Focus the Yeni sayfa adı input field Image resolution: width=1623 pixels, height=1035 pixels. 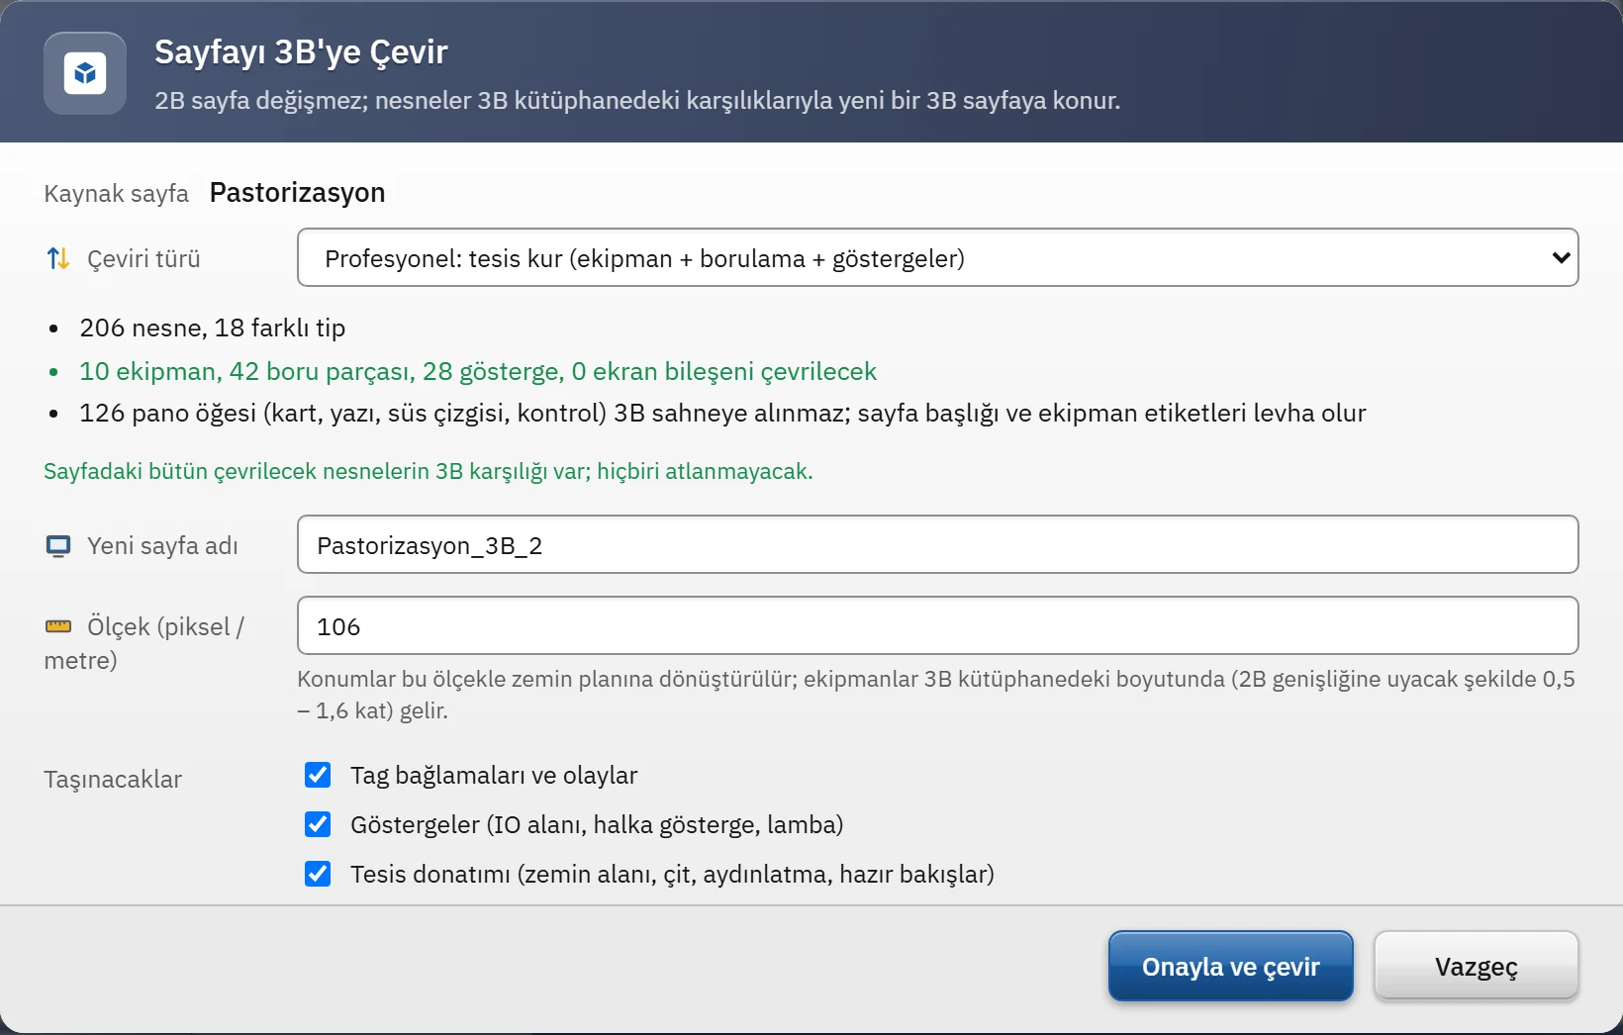[937, 544]
